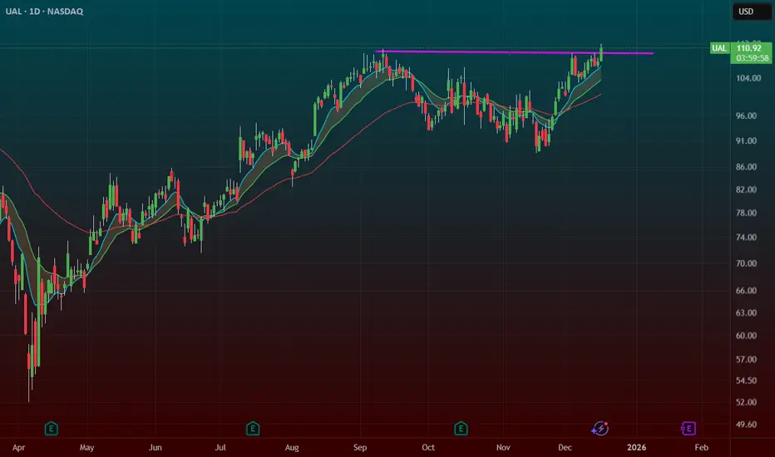Viewport: 775px width, 457px height.
Task: Click the 82.00 price axis label
Action: [747, 189]
